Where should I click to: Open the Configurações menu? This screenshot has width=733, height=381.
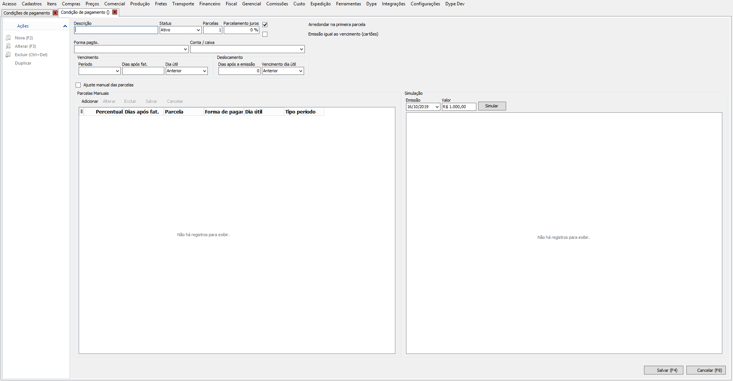pos(425,4)
